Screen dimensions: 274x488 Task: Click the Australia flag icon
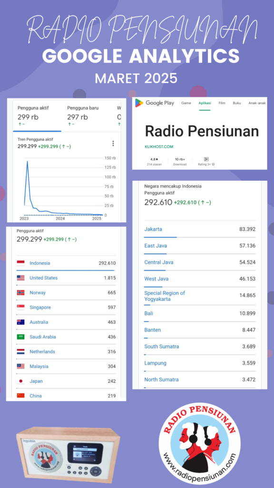[x=20, y=322]
